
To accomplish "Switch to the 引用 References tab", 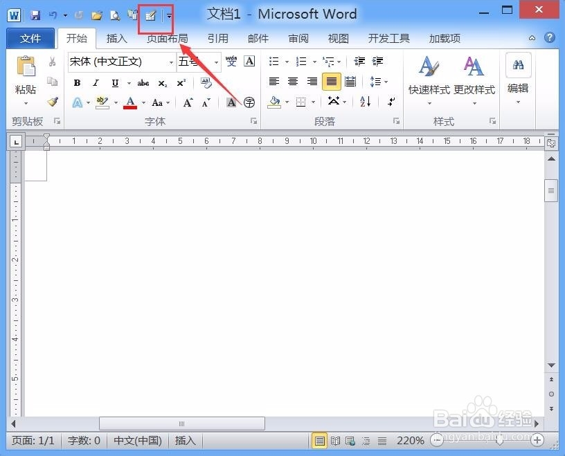I will coord(217,38).
